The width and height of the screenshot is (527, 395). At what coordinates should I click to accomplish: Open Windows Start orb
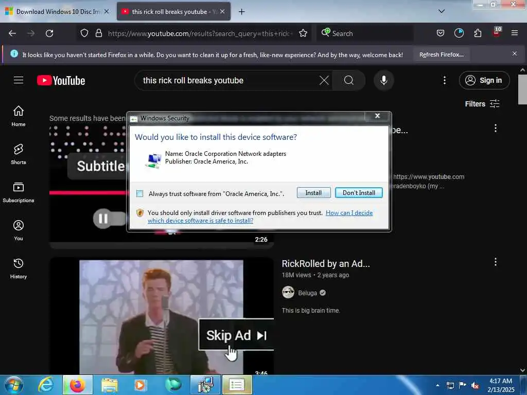14,385
